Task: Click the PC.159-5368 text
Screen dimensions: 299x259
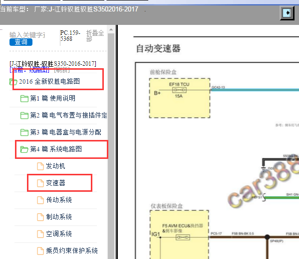Action: click(70, 35)
